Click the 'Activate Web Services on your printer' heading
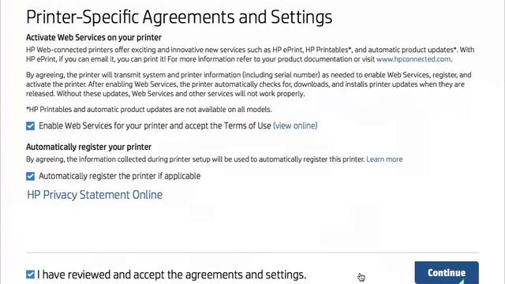The width and height of the screenshot is (505, 284). (94, 37)
